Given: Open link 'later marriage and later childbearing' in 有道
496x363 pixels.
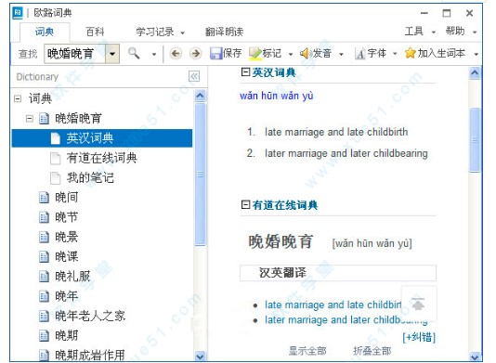Looking at the screenshot, I should pyautogui.click(x=346, y=320).
